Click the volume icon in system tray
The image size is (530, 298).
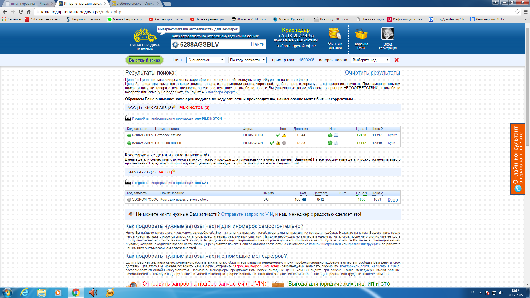[501, 293]
